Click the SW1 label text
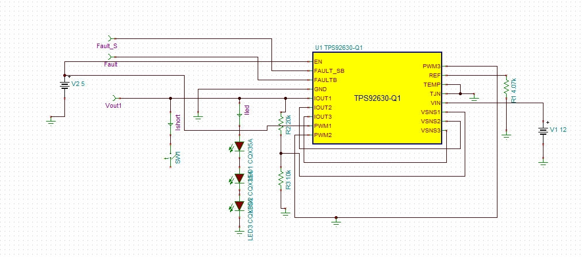 coord(178,157)
